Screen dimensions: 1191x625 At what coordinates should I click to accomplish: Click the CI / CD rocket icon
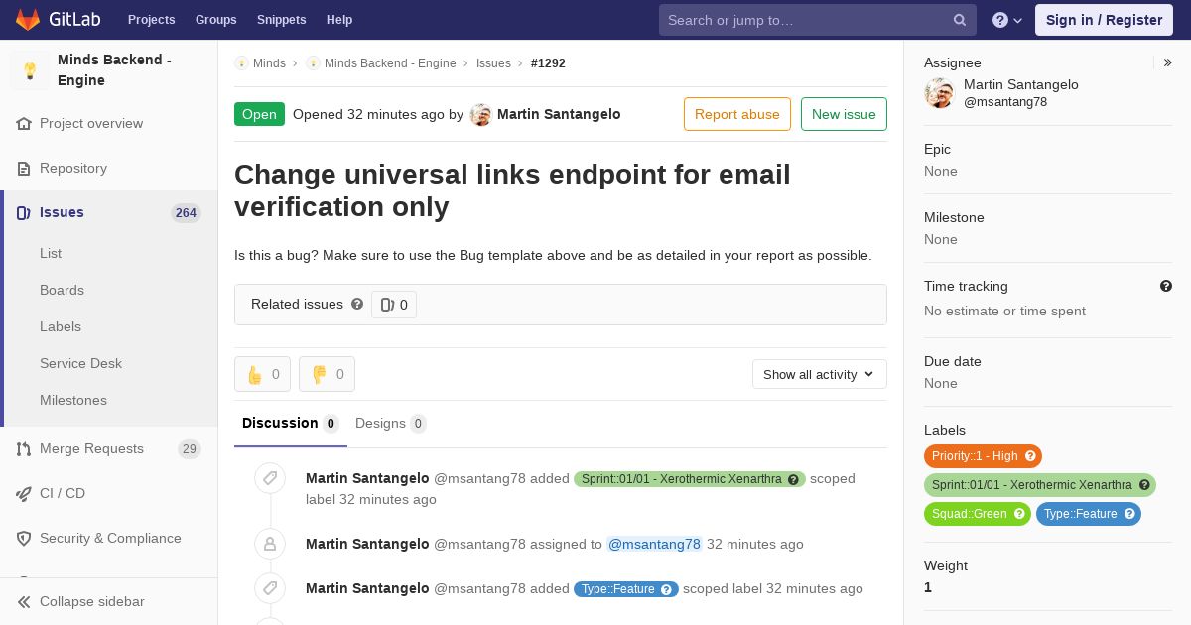point(24,494)
